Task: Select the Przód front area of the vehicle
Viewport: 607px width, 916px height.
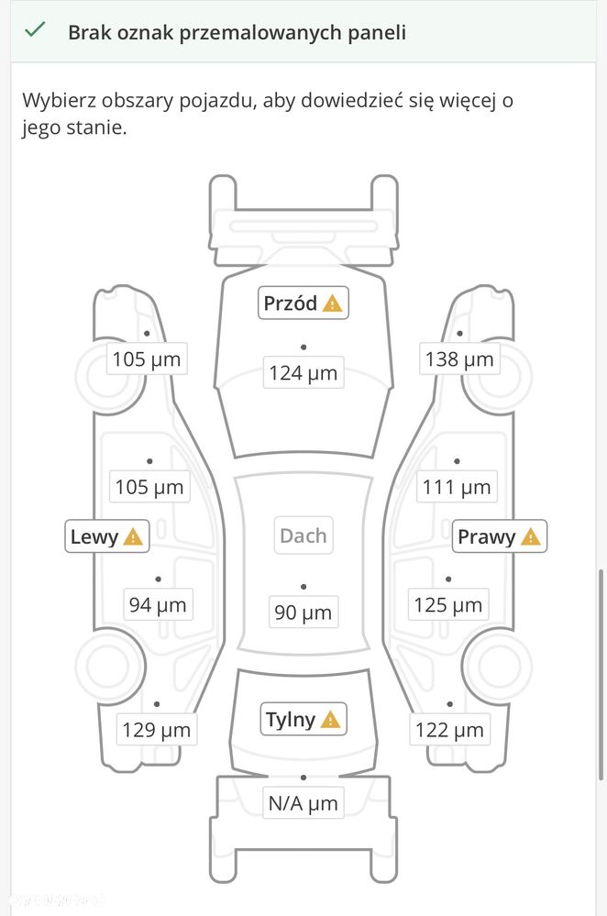Action: [x=303, y=303]
